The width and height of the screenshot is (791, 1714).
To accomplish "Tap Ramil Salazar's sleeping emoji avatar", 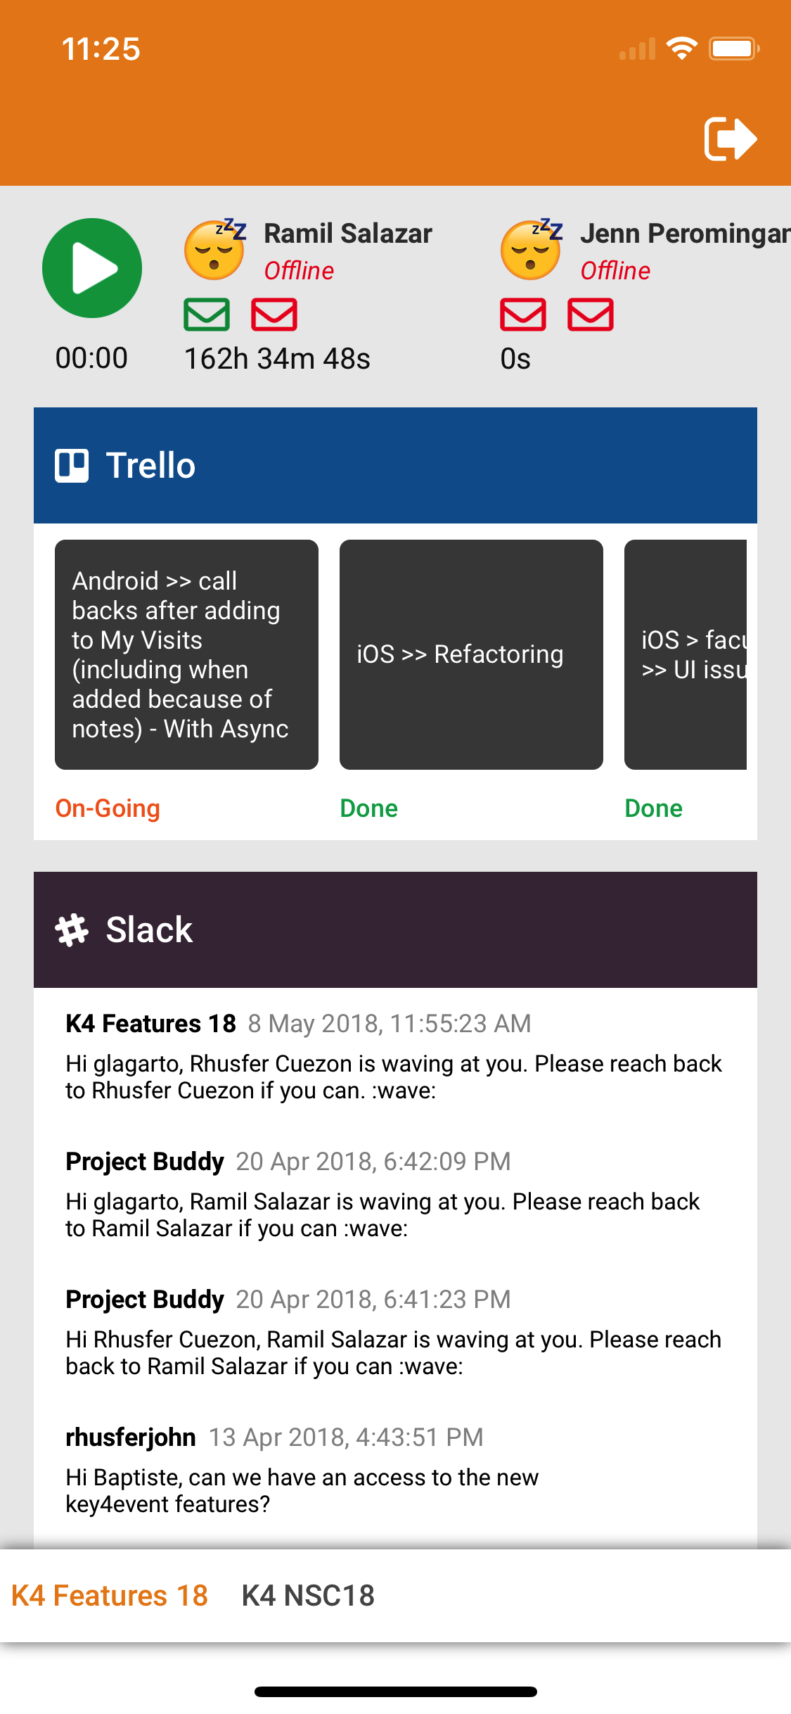I will point(214,249).
